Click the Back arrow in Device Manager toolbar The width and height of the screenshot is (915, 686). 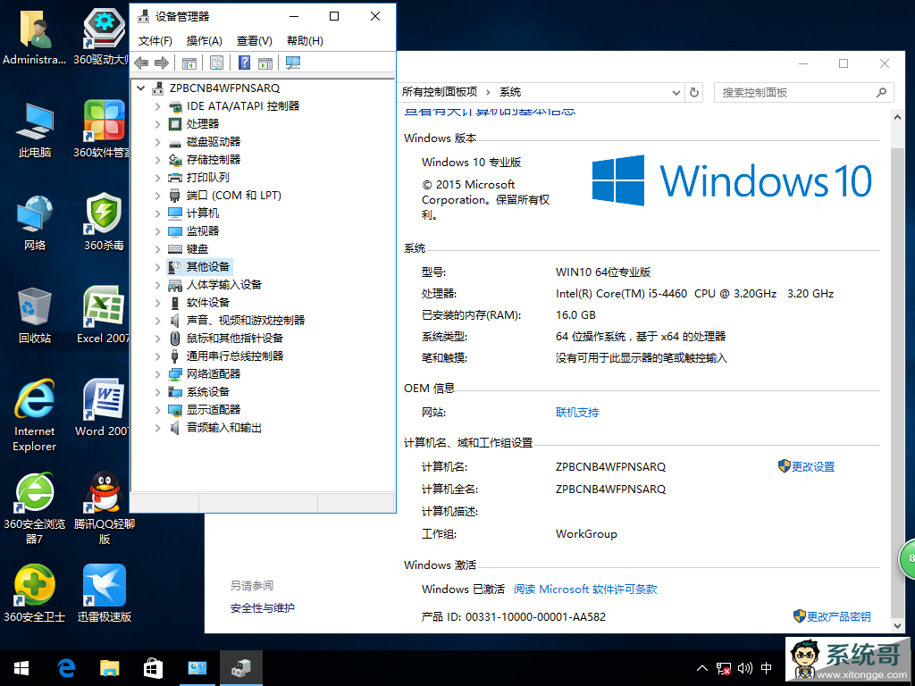click(141, 63)
